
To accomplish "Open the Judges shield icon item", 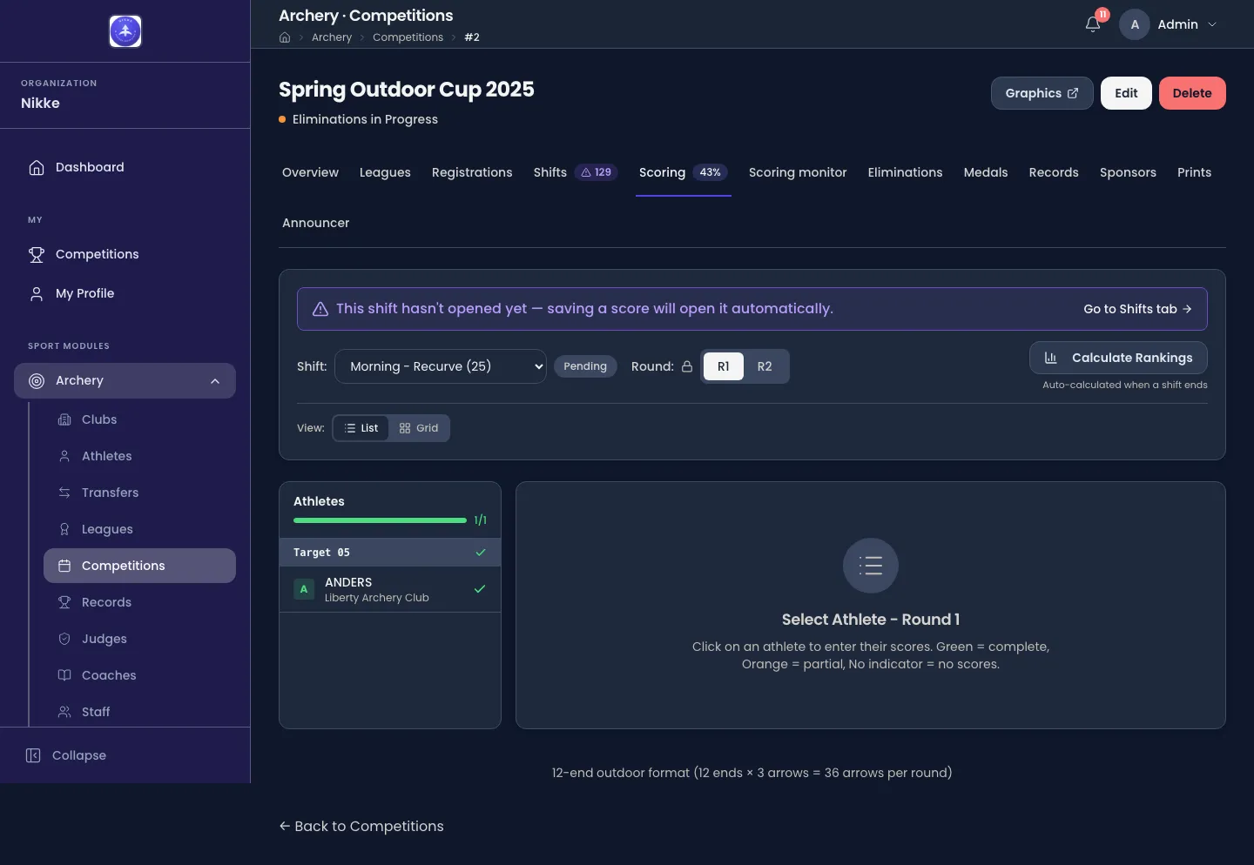I will pyautogui.click(x=64, y=639).
